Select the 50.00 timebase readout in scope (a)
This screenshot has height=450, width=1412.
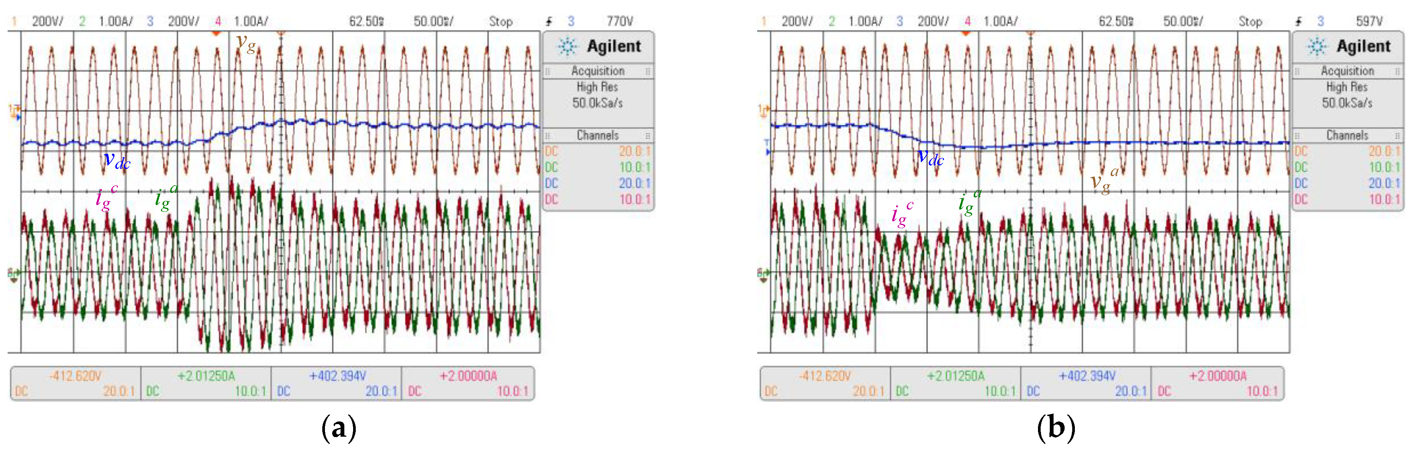click(433, 21)
